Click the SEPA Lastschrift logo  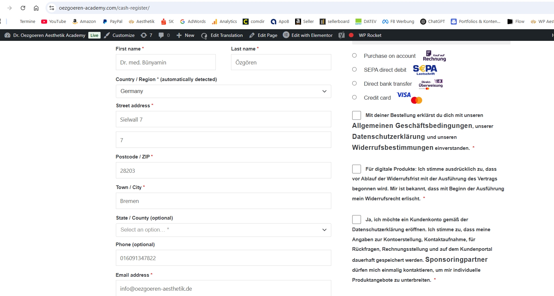coord(425,70)
